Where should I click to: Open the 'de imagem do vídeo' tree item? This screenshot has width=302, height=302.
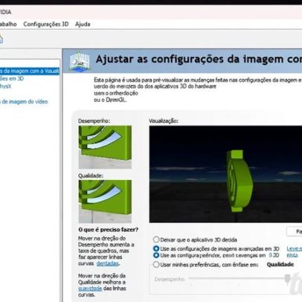coord(24,101)
